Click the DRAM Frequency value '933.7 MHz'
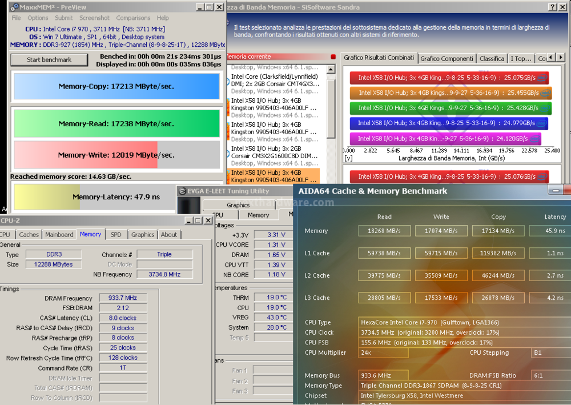Image resolution: width=571 pixels, height=405 pixels. (123, 298)
